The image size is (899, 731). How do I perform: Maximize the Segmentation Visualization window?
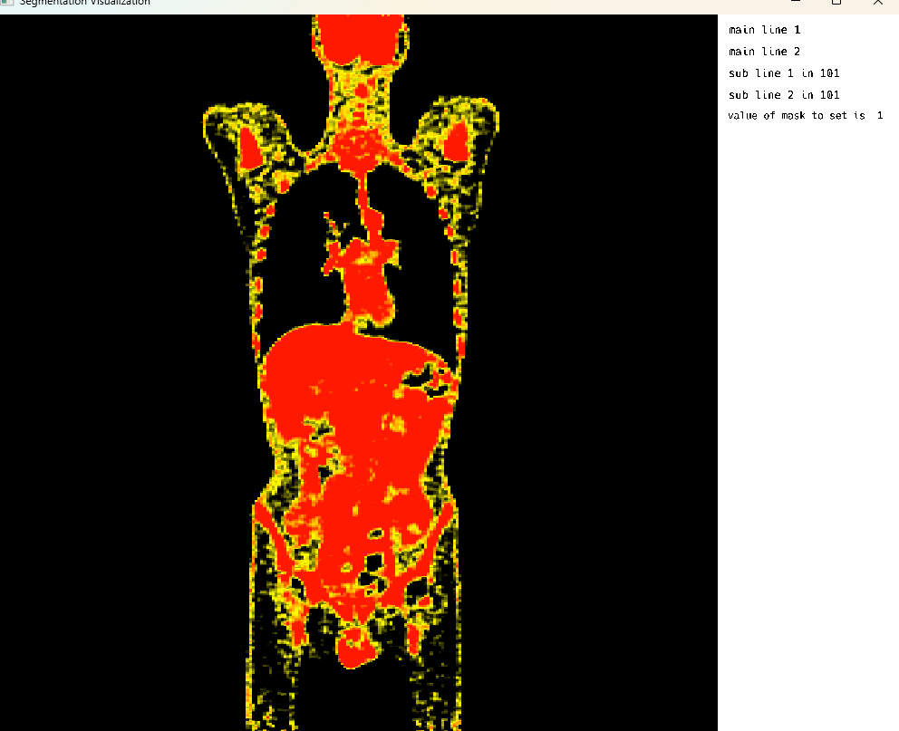coord(836,3)
